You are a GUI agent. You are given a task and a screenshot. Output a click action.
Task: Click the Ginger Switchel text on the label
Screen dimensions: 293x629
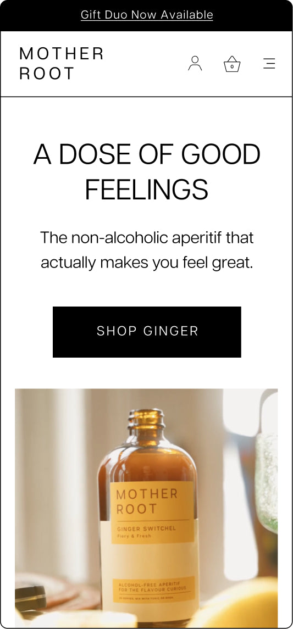[x=146, y=528]
